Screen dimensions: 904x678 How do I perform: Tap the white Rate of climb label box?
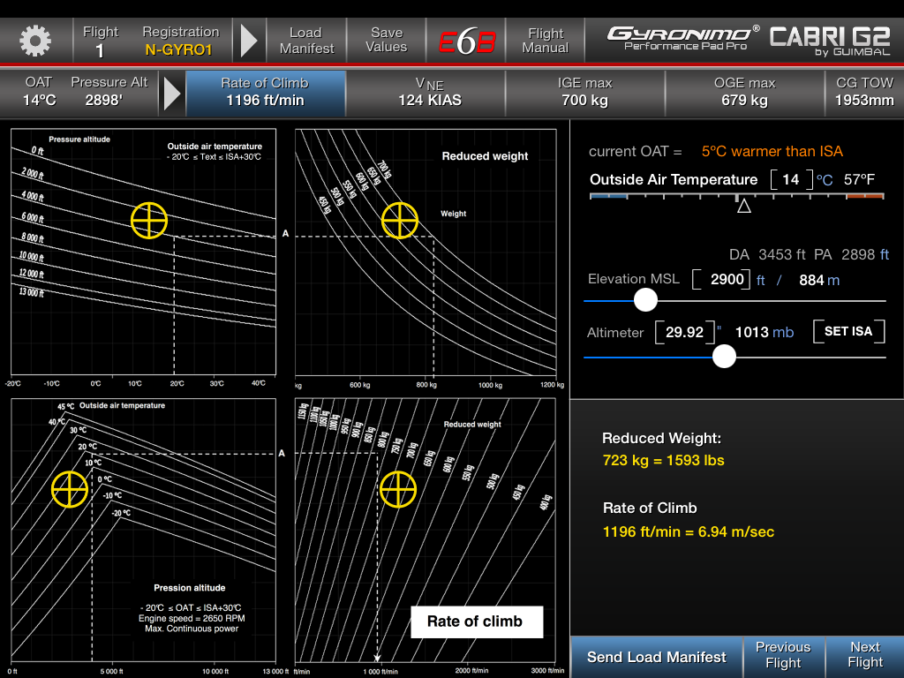tap(476, 621)
